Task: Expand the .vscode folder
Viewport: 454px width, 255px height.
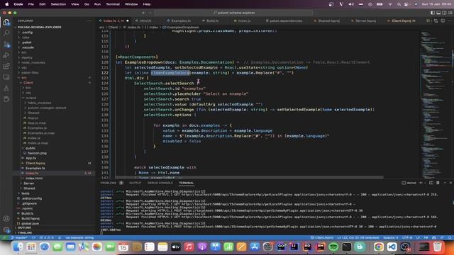Action: (x=28, y=47)
